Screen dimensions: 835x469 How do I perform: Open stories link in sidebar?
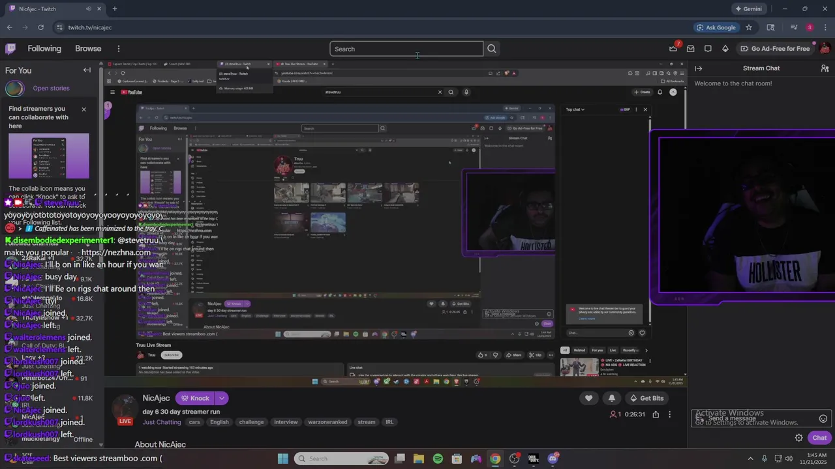coord(51,88)
